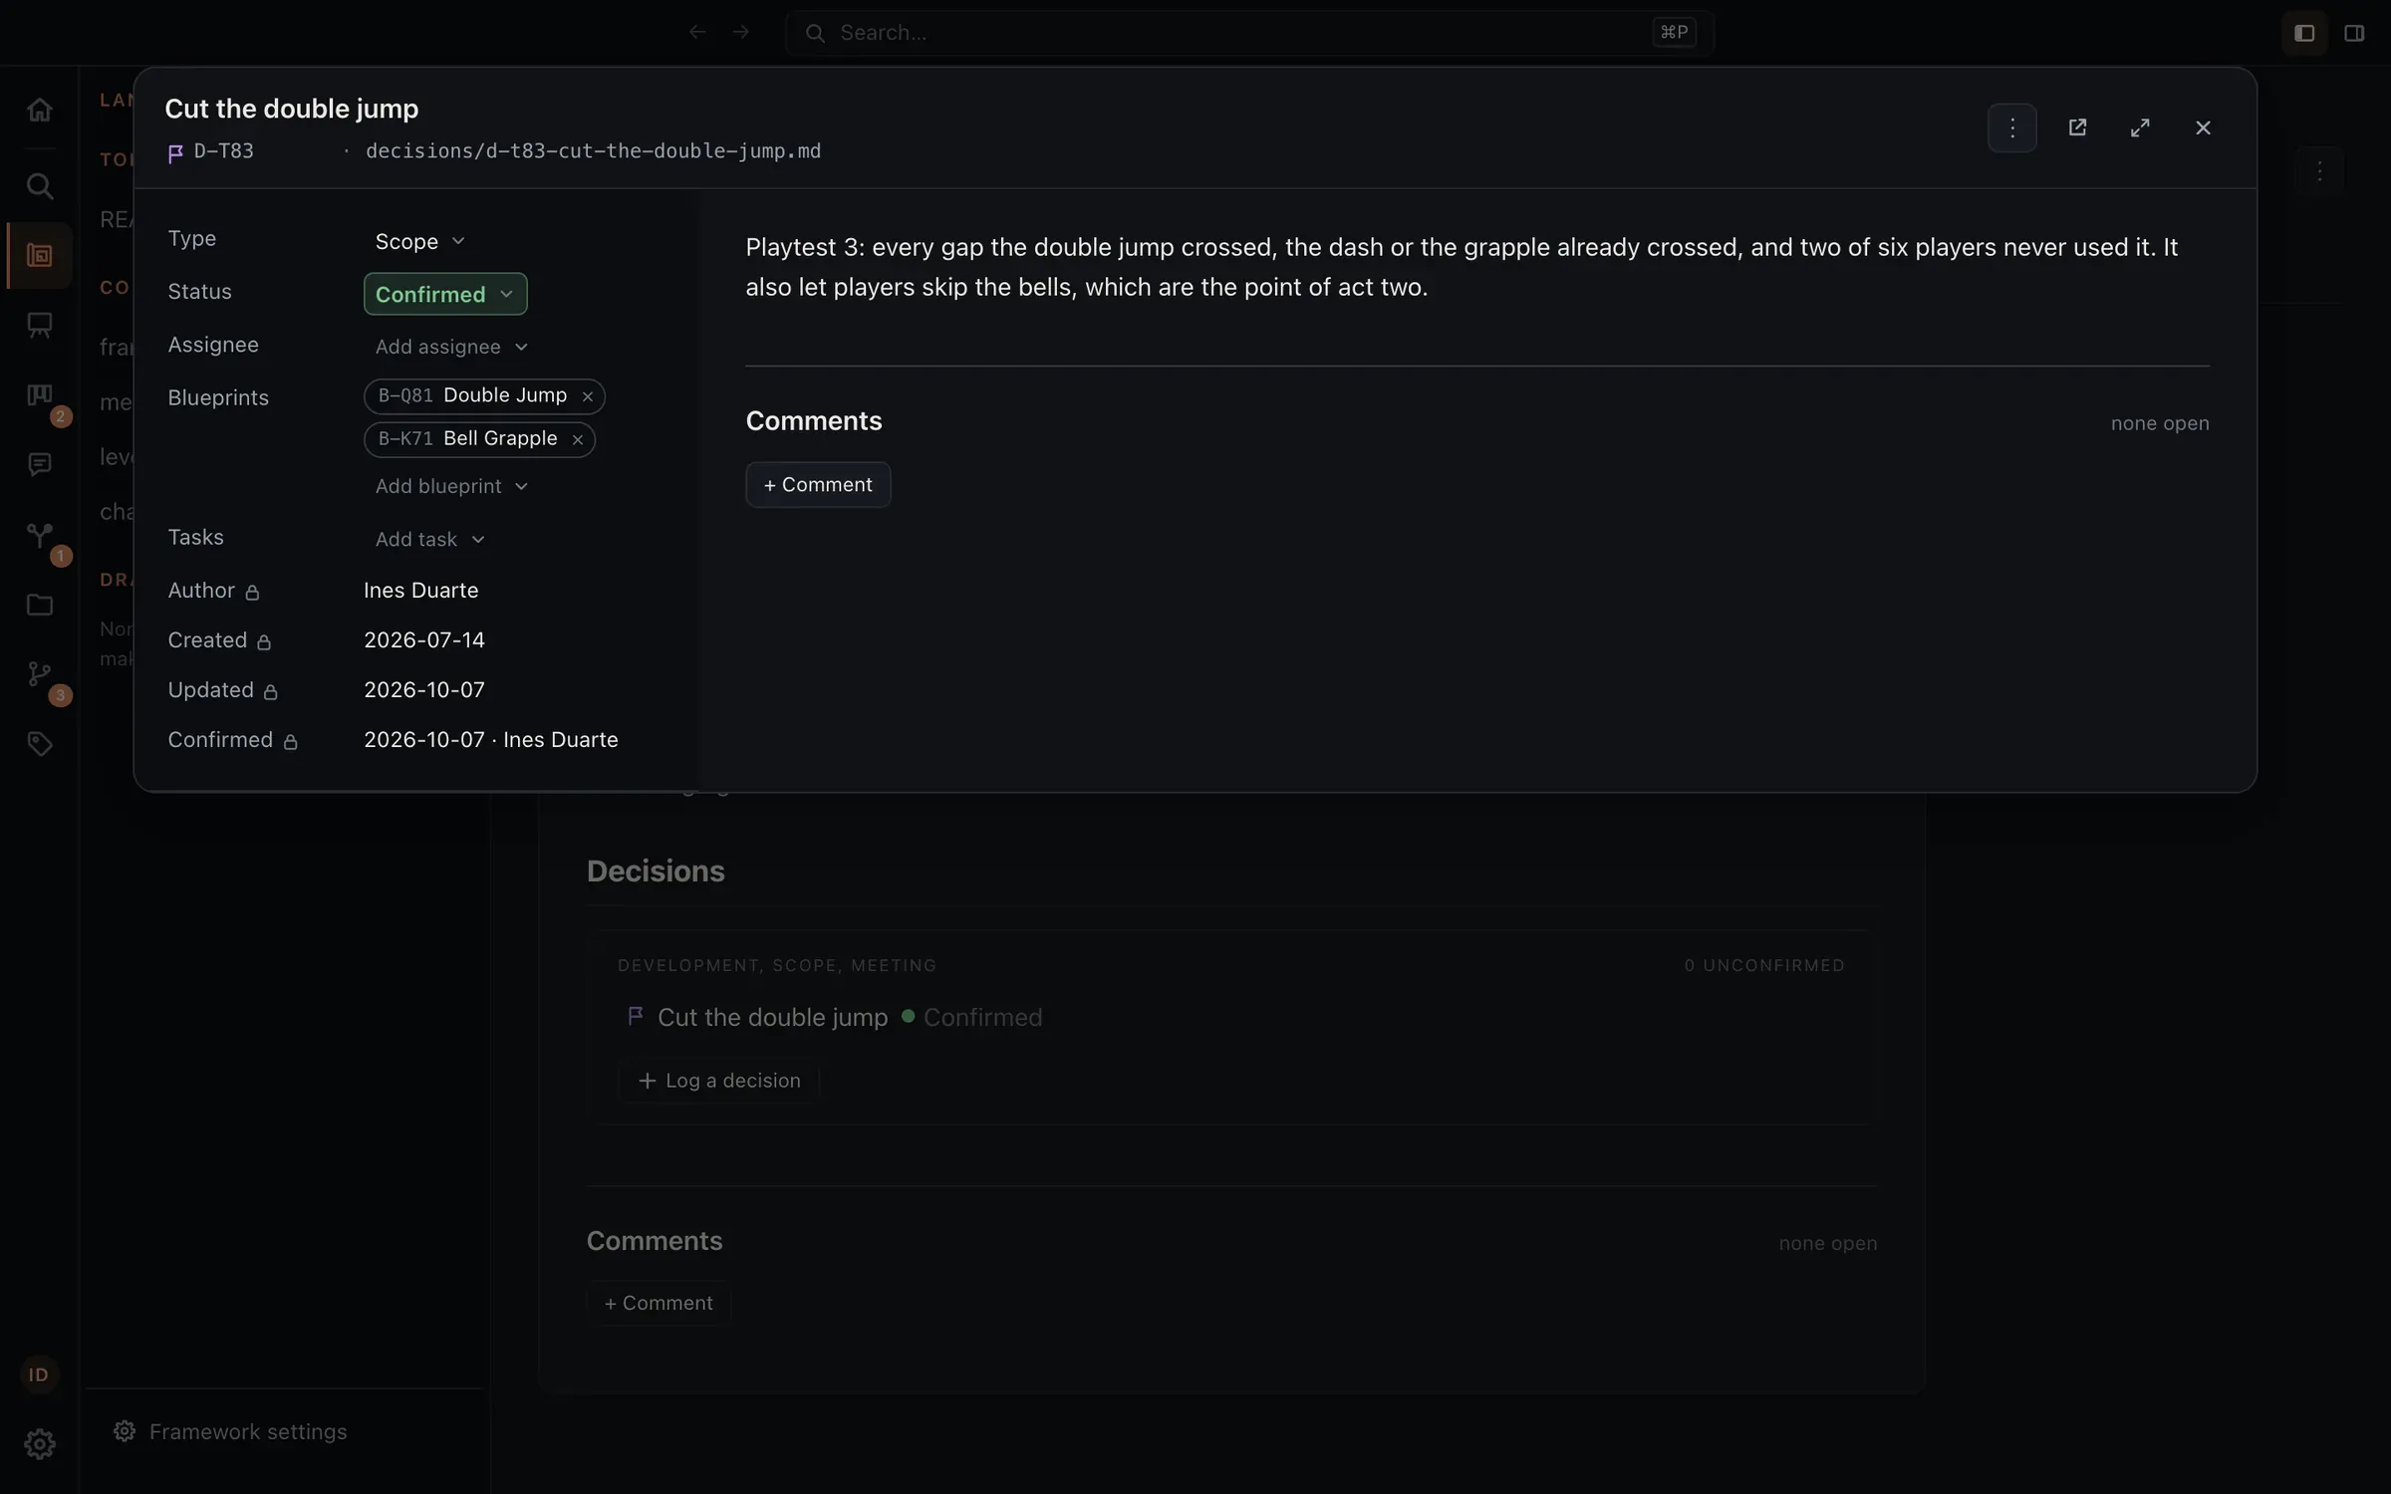Image resolution: width=2391 pixels, height=1494 pixels.
Task: Toggle the left sidebar panel icon
Action: (x=2304, y=33)
